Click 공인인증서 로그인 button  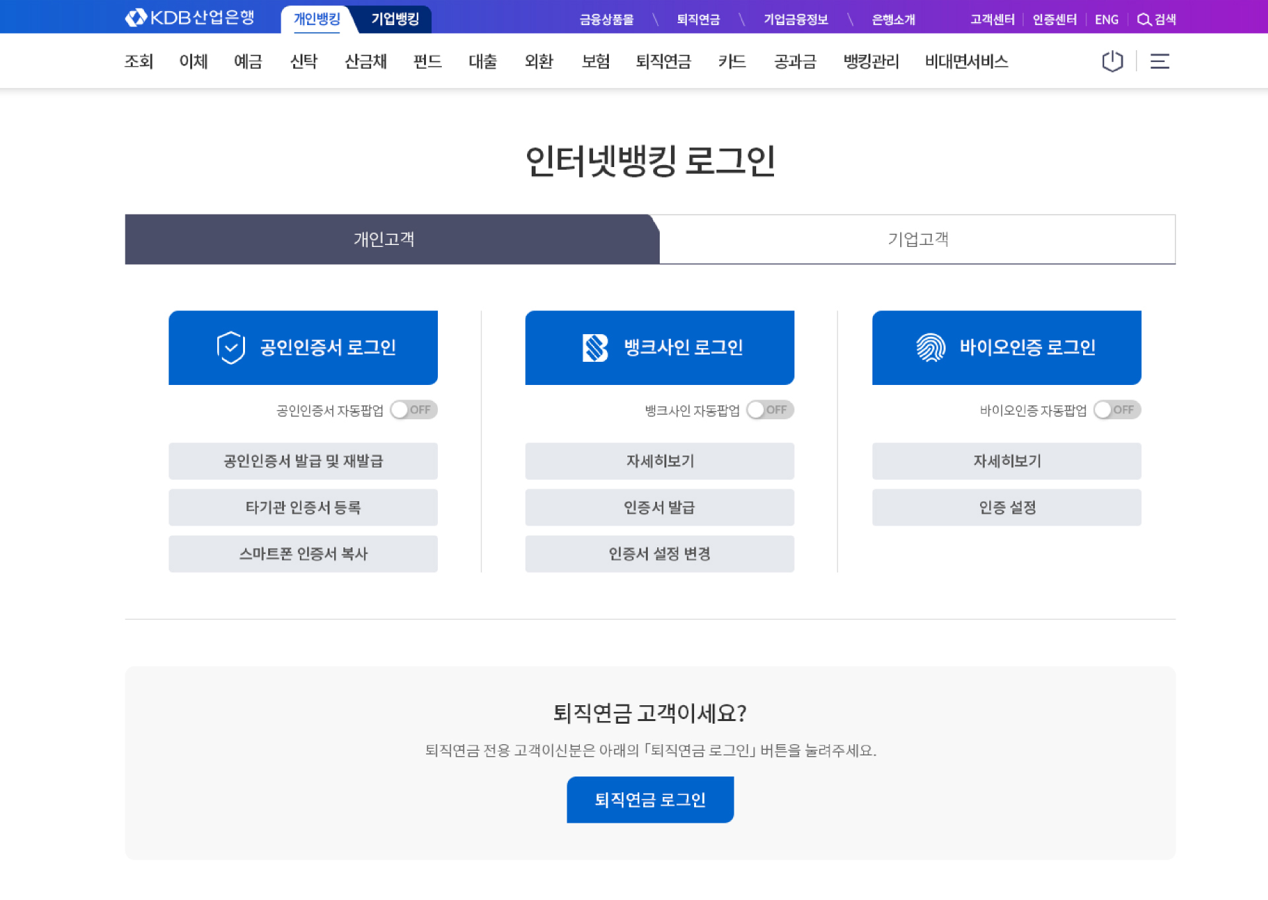[x=303, y=347]
